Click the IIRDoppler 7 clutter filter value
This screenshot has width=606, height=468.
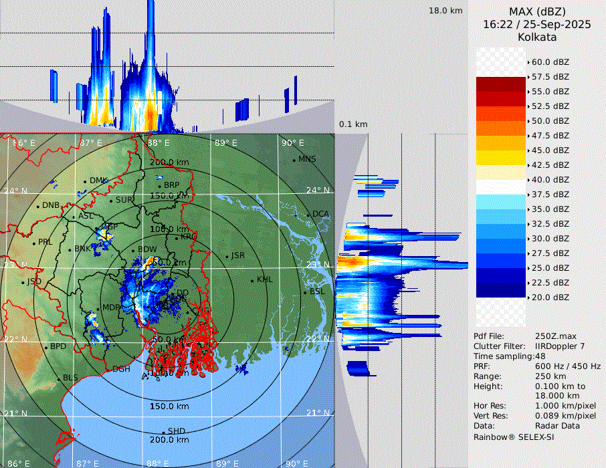pos(561,346)
